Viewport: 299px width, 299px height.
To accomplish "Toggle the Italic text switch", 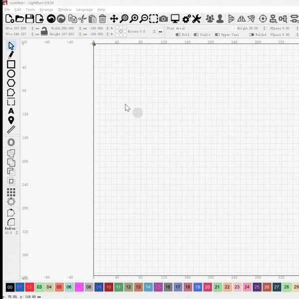I will coord(196,35).
